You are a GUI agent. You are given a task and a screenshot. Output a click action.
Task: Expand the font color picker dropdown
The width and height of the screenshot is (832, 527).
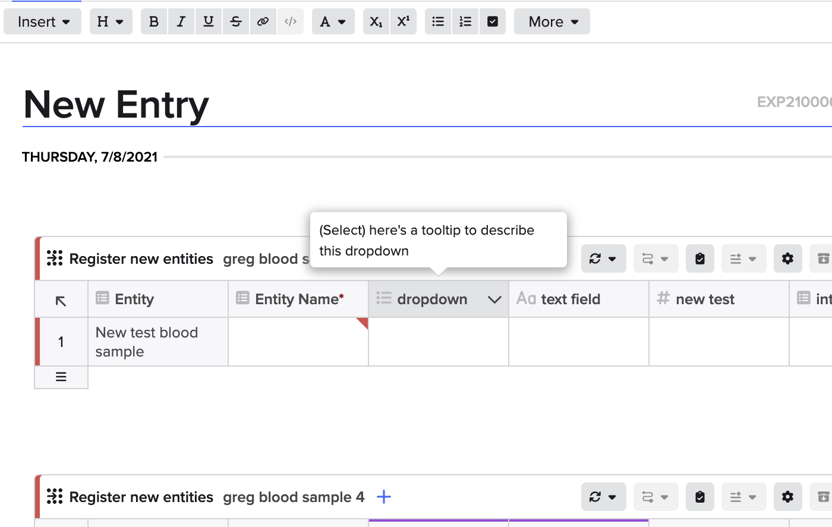pyautogui.click(x=342, y=21)
